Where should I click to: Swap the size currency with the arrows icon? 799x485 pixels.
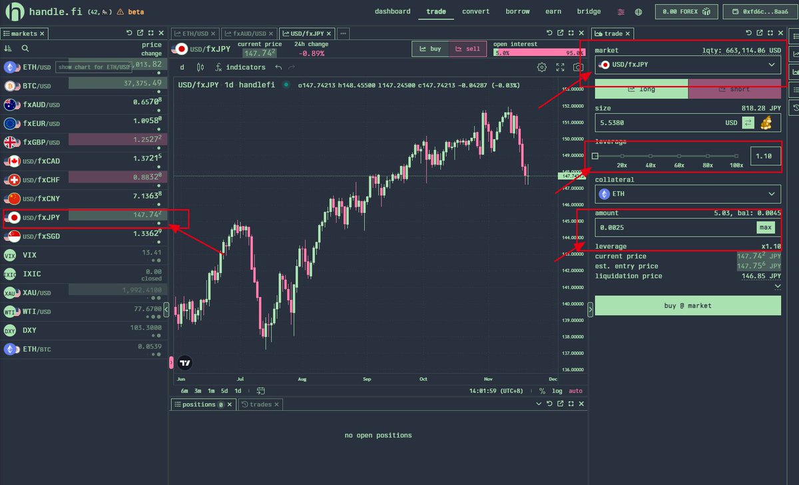748,123
